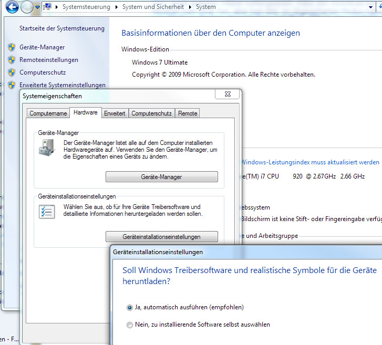Expand the arrow before Systemsteuerung in breadcrumb
The height and width of the screenshot is (345, 382).
(x=57, y=7)
